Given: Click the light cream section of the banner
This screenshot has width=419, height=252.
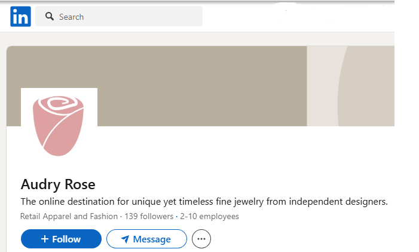Looking at the screenshot, I should (323, 86).
